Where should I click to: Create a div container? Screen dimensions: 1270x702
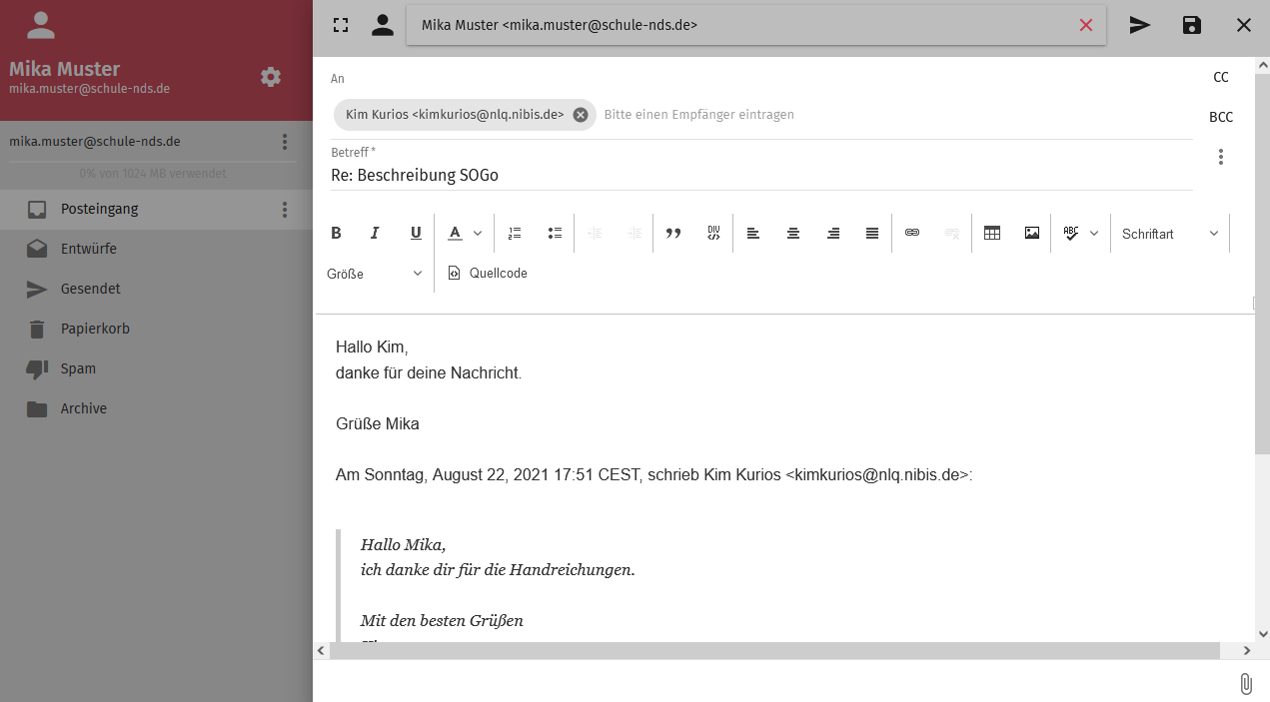click(713, 233)
